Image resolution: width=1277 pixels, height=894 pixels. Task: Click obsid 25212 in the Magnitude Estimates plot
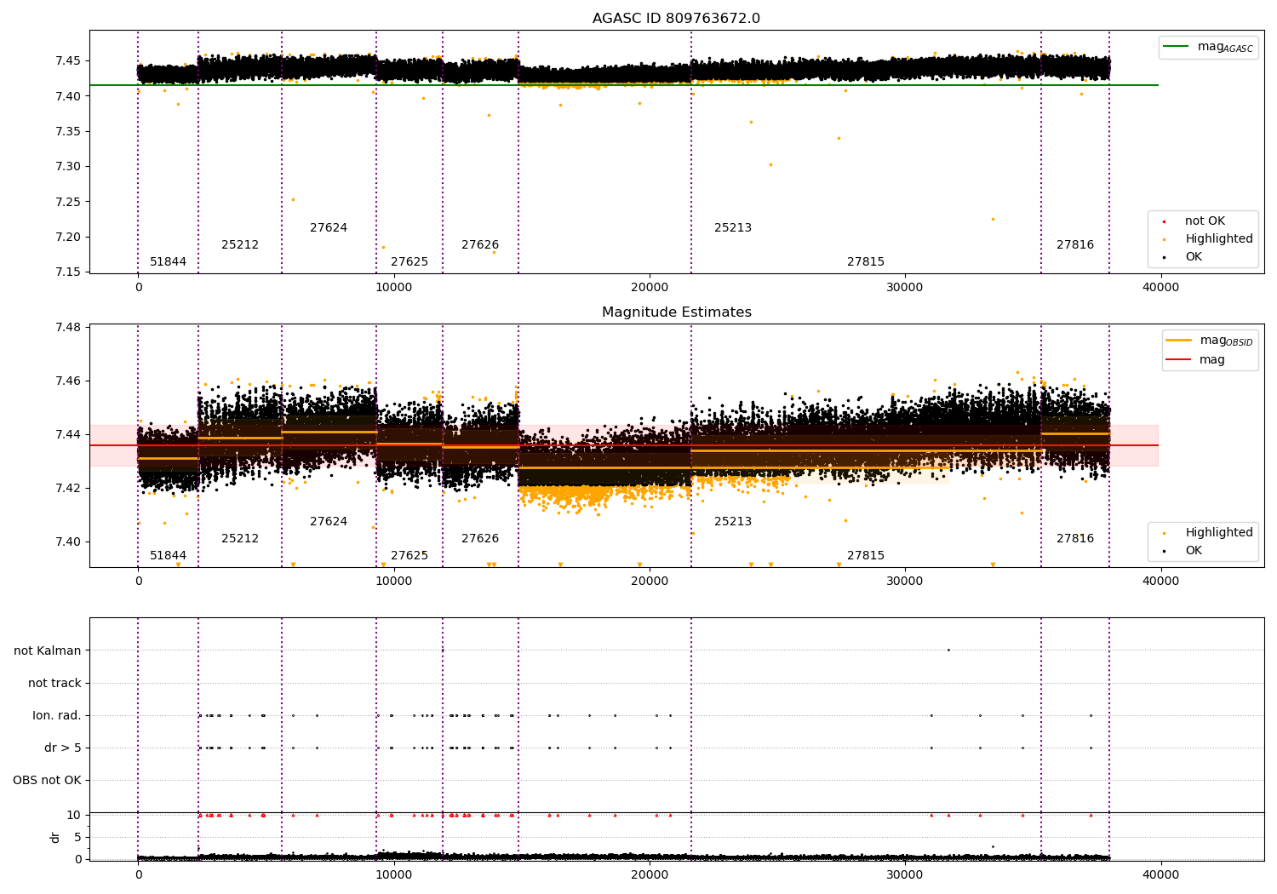(x=240, y=539)
